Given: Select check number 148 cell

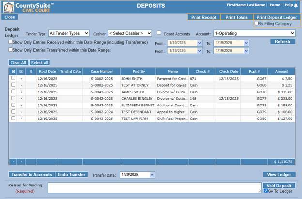Looking at the screenshot, I should (202, 99).
